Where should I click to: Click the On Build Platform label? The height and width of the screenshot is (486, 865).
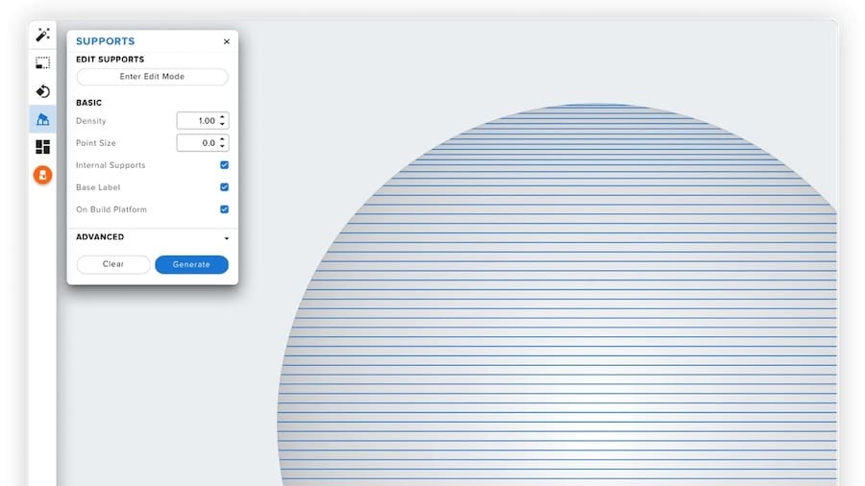coord(111,209)
